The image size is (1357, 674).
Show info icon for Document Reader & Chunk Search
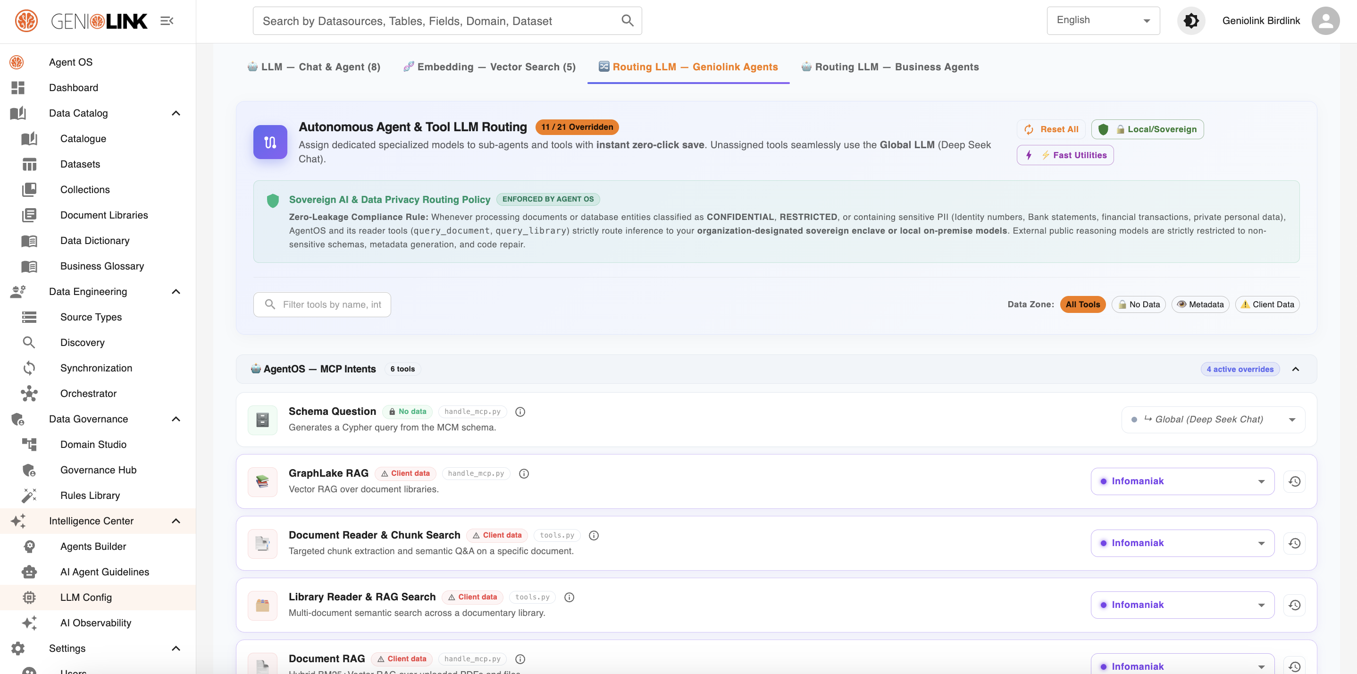594,535
